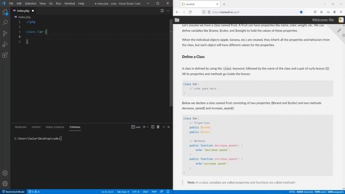Open the Firefox extensions puzzle icon
This screenshot has height=194, width=345.
coord(334,12)
